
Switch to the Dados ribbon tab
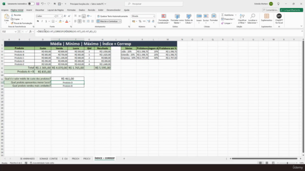tap(82, 10)
